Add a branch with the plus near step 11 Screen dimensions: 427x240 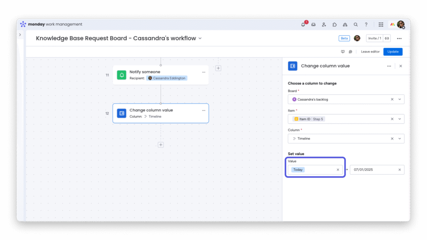218,68
